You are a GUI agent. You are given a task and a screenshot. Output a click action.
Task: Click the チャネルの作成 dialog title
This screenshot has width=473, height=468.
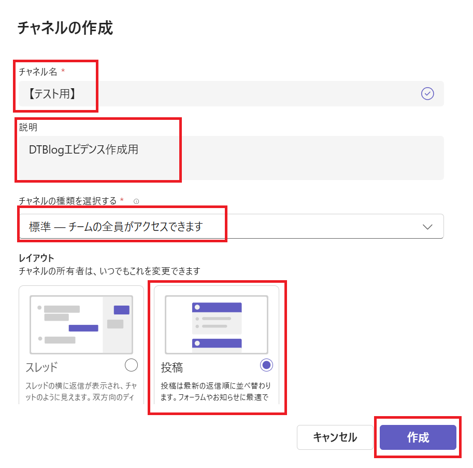[65, 27]
